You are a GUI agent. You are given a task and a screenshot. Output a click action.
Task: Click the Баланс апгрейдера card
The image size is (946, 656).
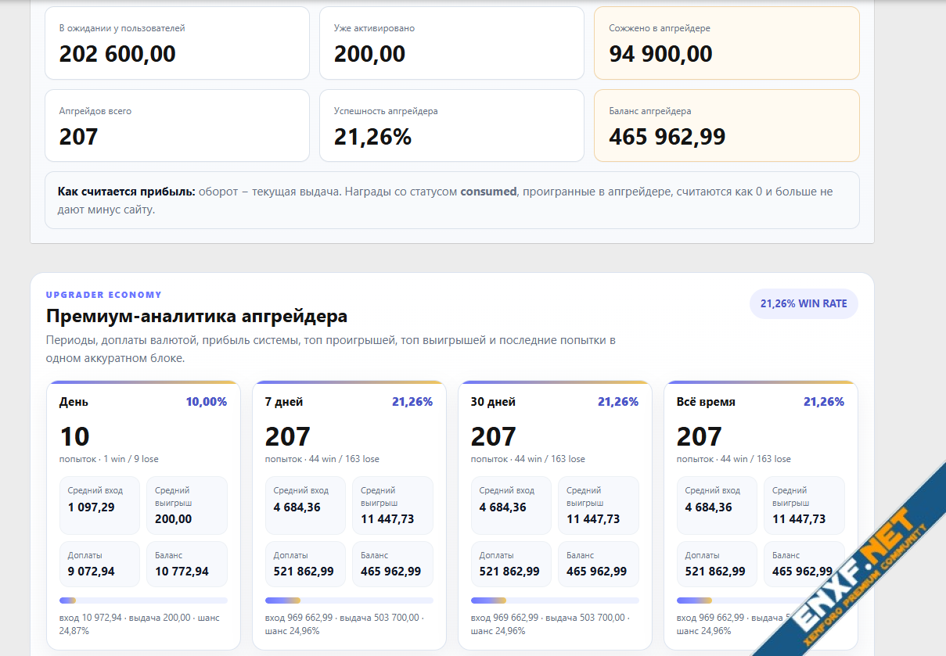click(727, 125)
